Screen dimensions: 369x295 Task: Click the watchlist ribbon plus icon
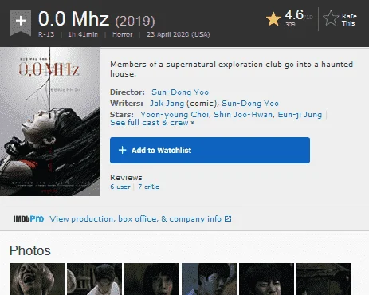[x=21, y=22]
